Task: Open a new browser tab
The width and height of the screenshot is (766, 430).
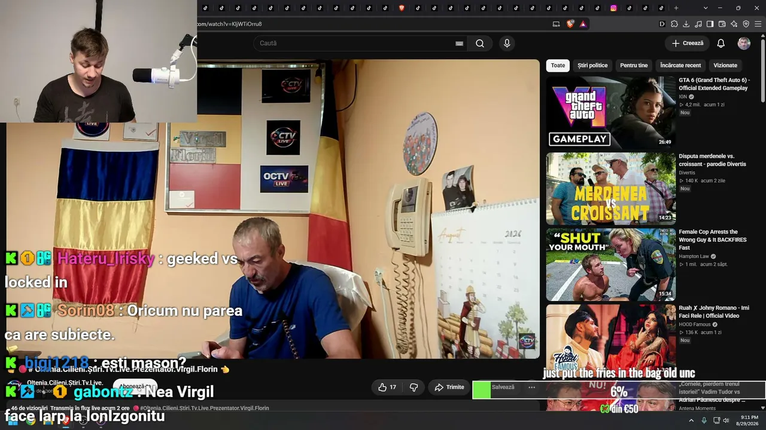Action: click(676, 8)
